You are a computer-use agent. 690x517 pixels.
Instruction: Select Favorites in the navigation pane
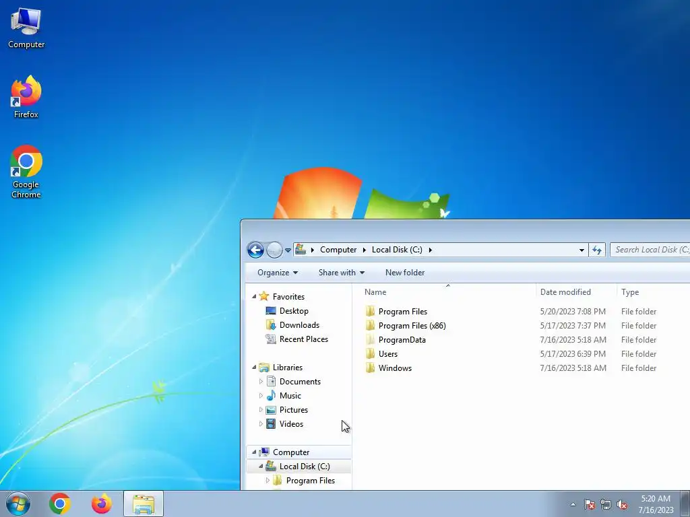click(288, 297)
